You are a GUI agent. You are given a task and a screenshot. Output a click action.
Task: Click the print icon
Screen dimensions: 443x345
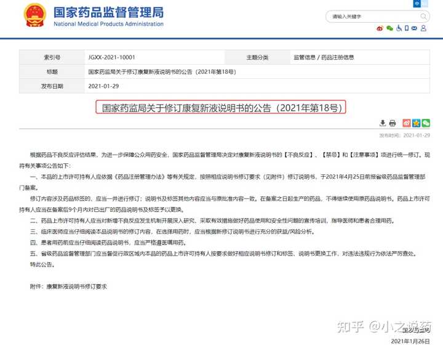pos(393,123)
